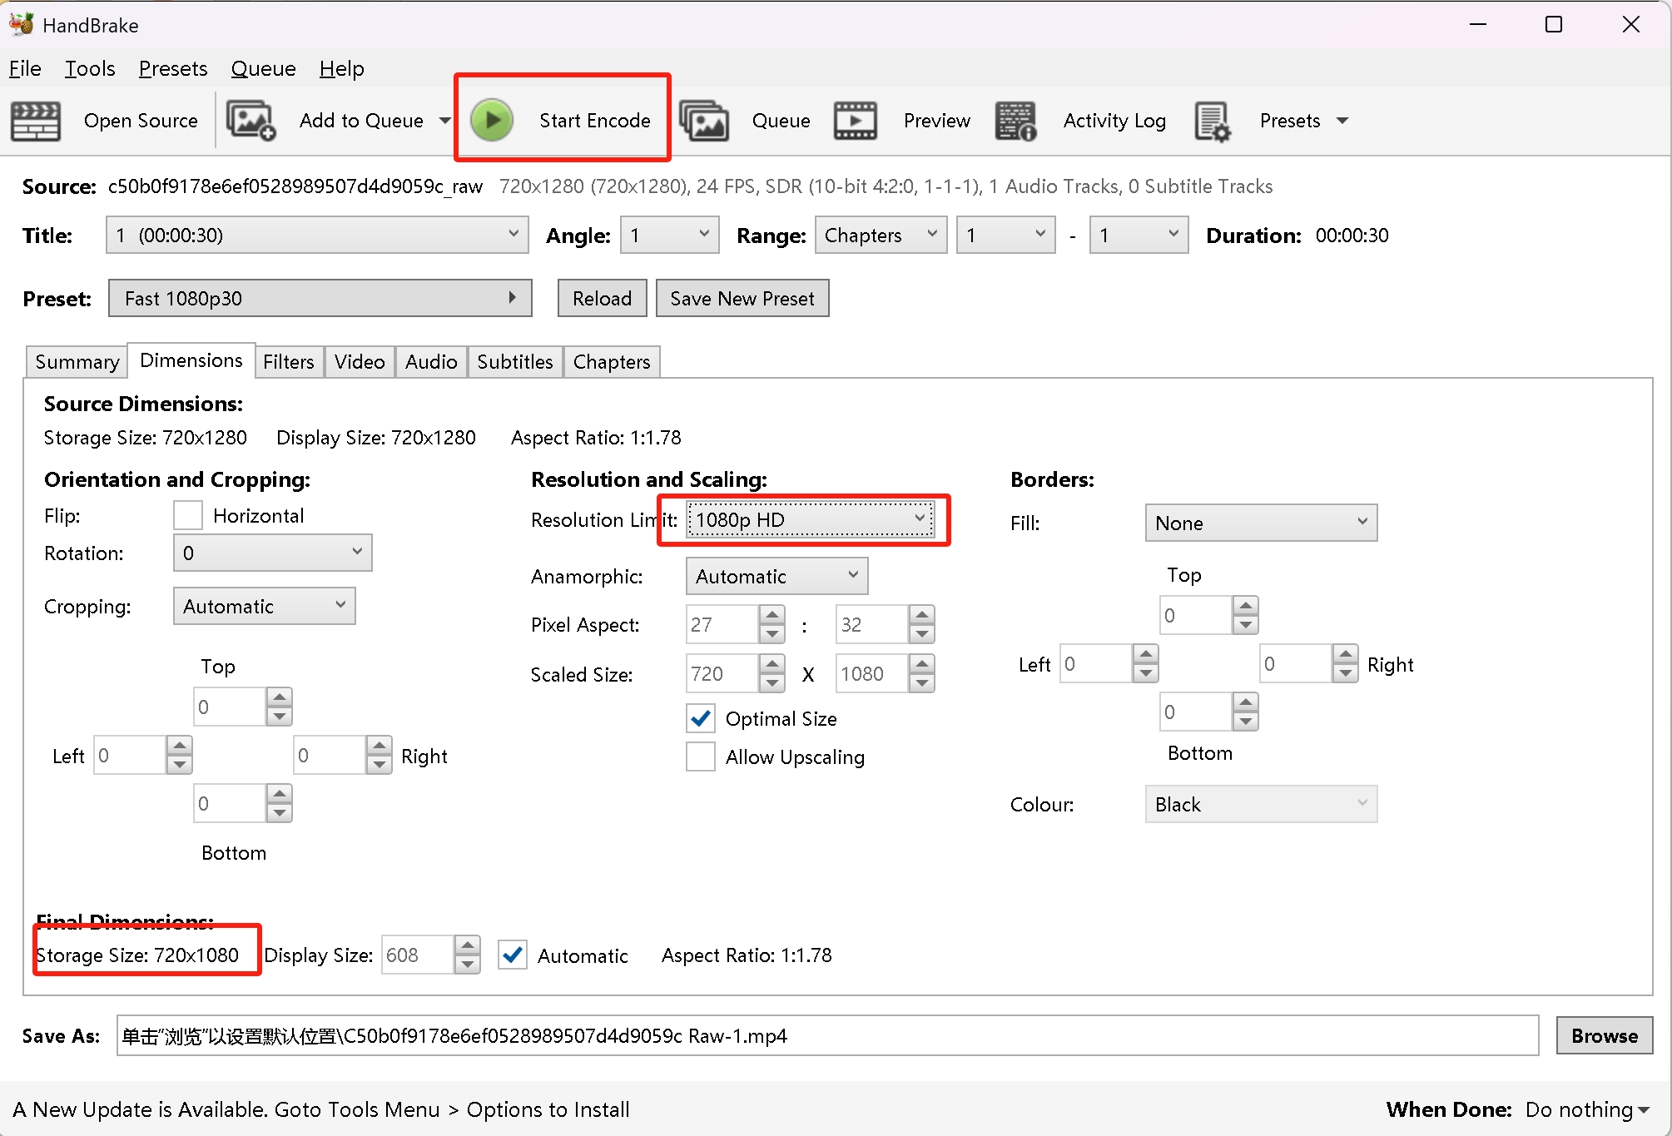Click the HandBrake app logo icon

(22, 24)
